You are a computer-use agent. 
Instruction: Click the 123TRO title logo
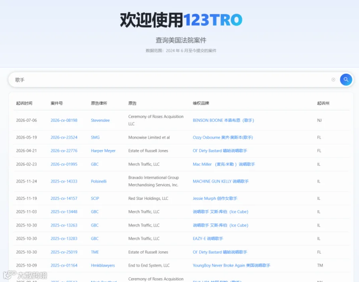[x=213, y=20]
